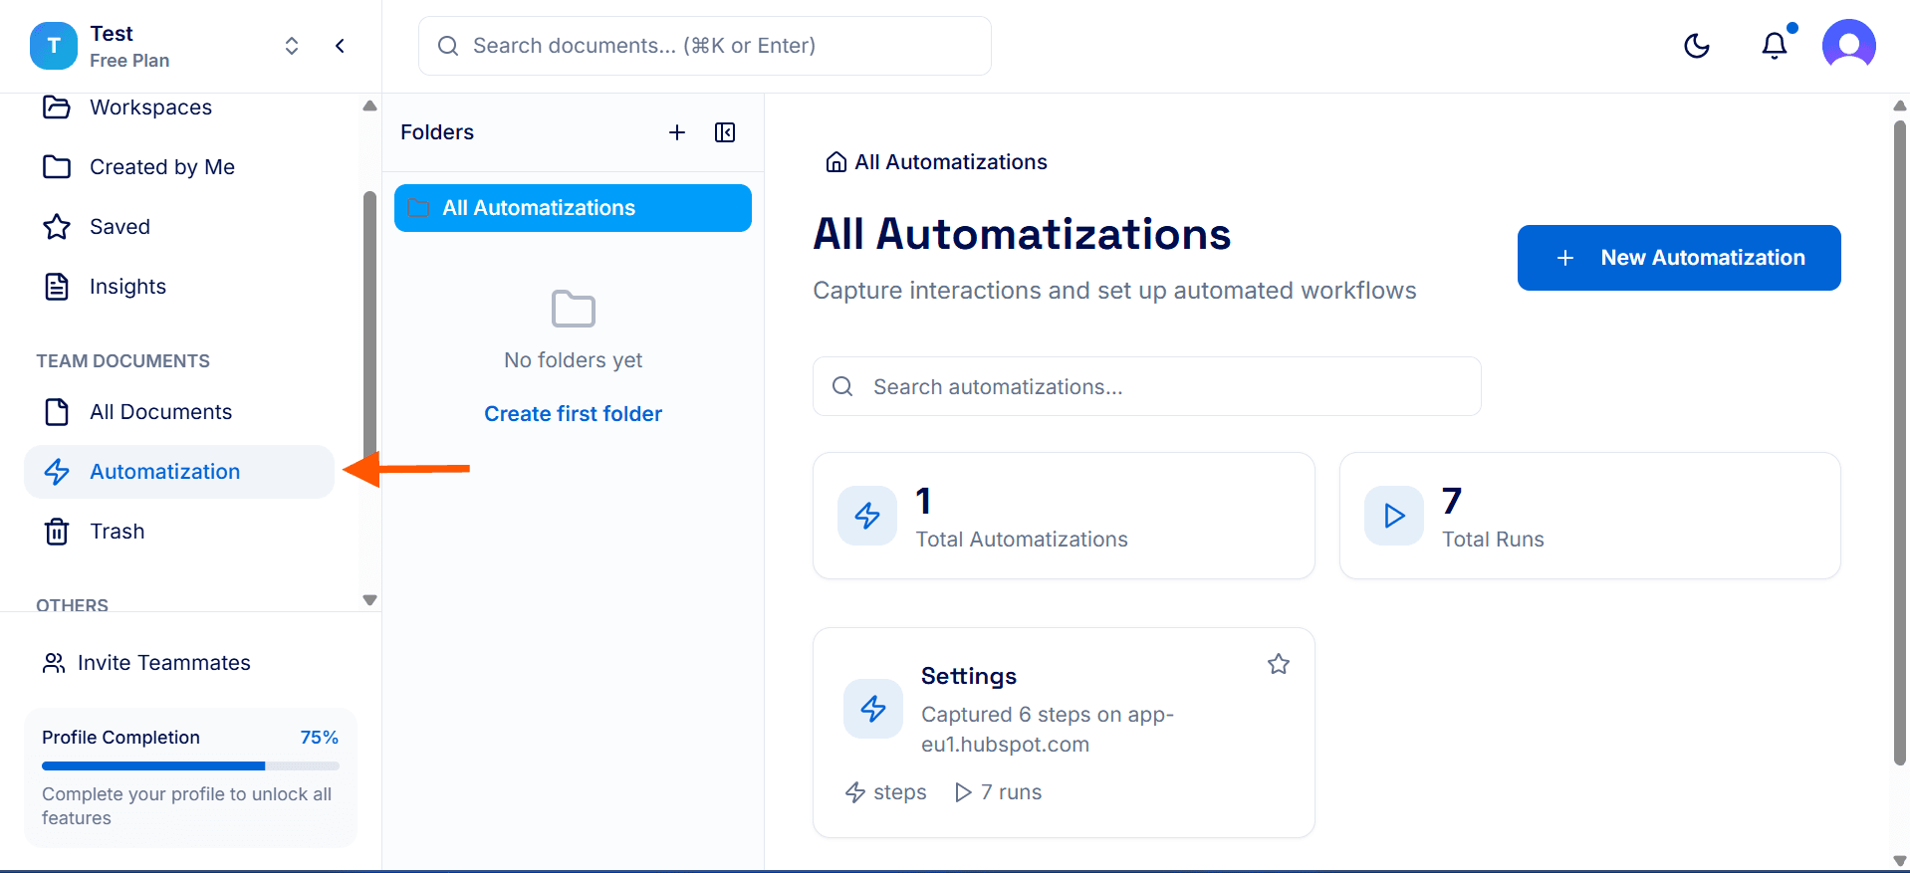Click the All Automatizations breadcrumb text
1910x873 pixels.
951,162
